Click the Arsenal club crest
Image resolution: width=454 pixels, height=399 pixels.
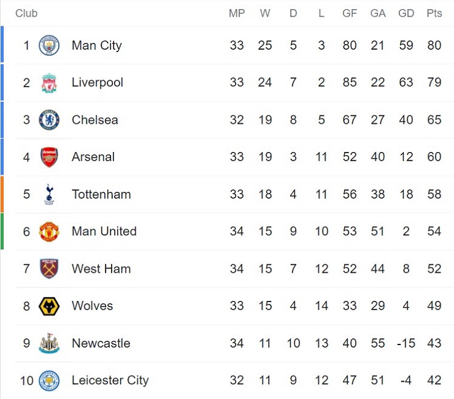[49, 157]
